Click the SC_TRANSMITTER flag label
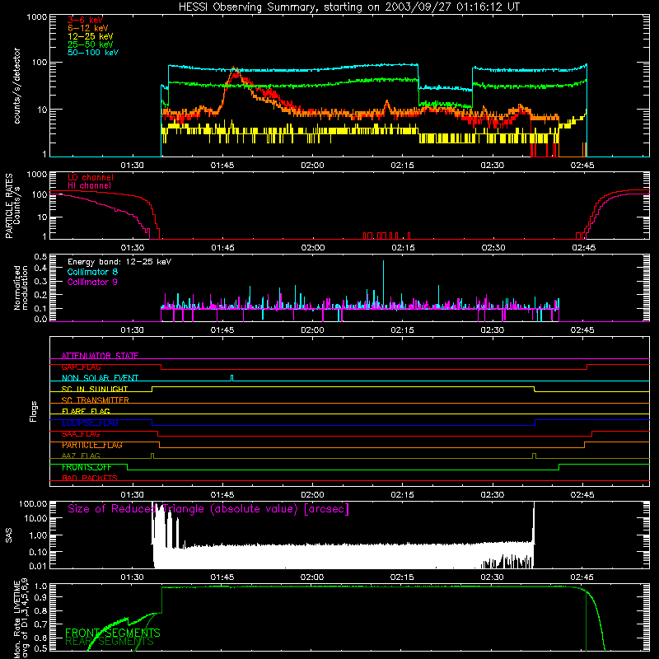 pyautogui.click(x=96, y=400)
